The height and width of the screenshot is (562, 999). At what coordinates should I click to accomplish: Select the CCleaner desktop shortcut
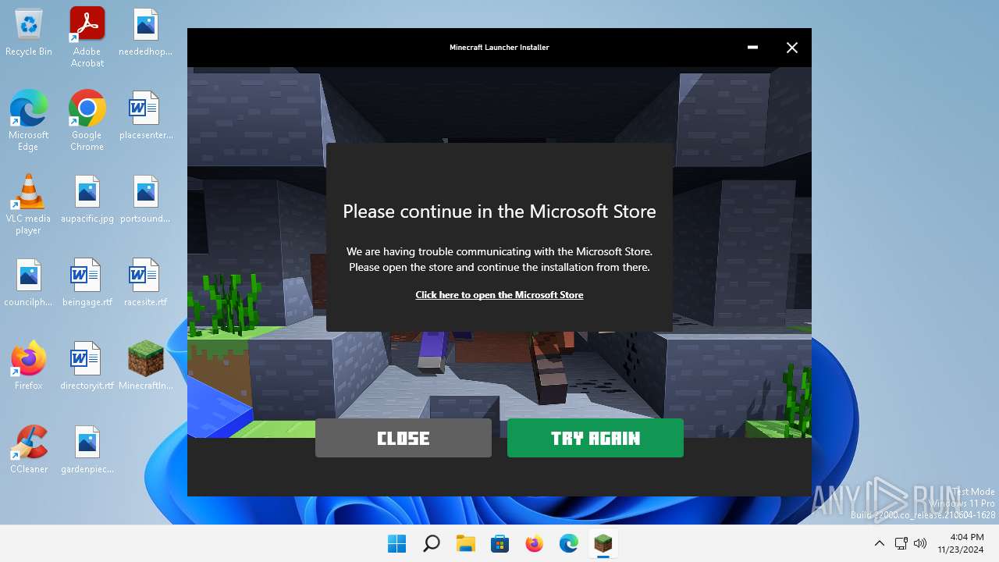29,449
